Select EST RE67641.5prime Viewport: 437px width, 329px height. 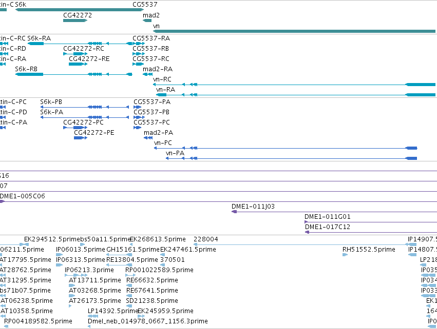[x=129, y=296]
